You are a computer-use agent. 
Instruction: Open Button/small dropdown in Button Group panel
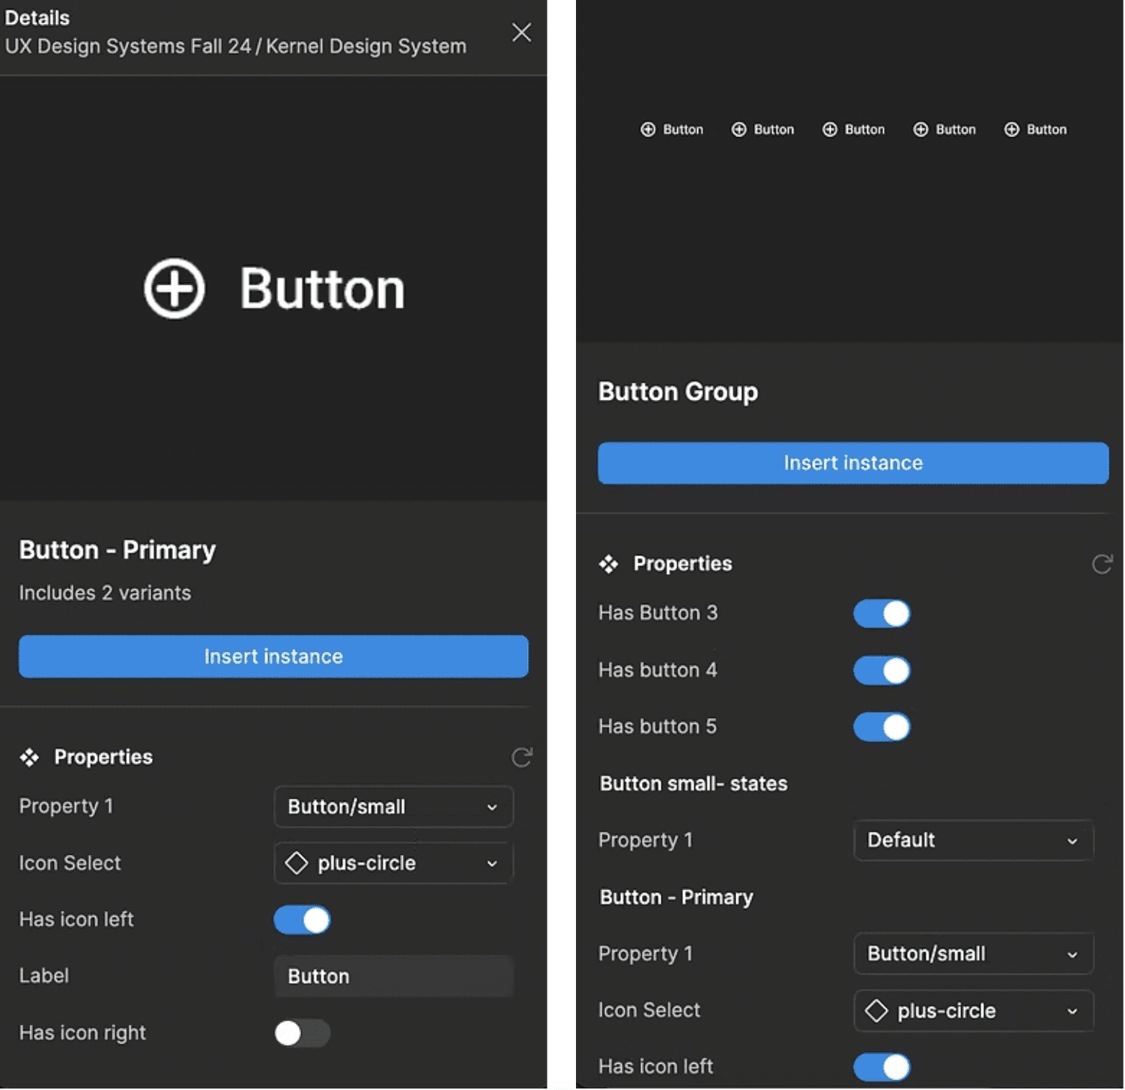coord(974,954)
